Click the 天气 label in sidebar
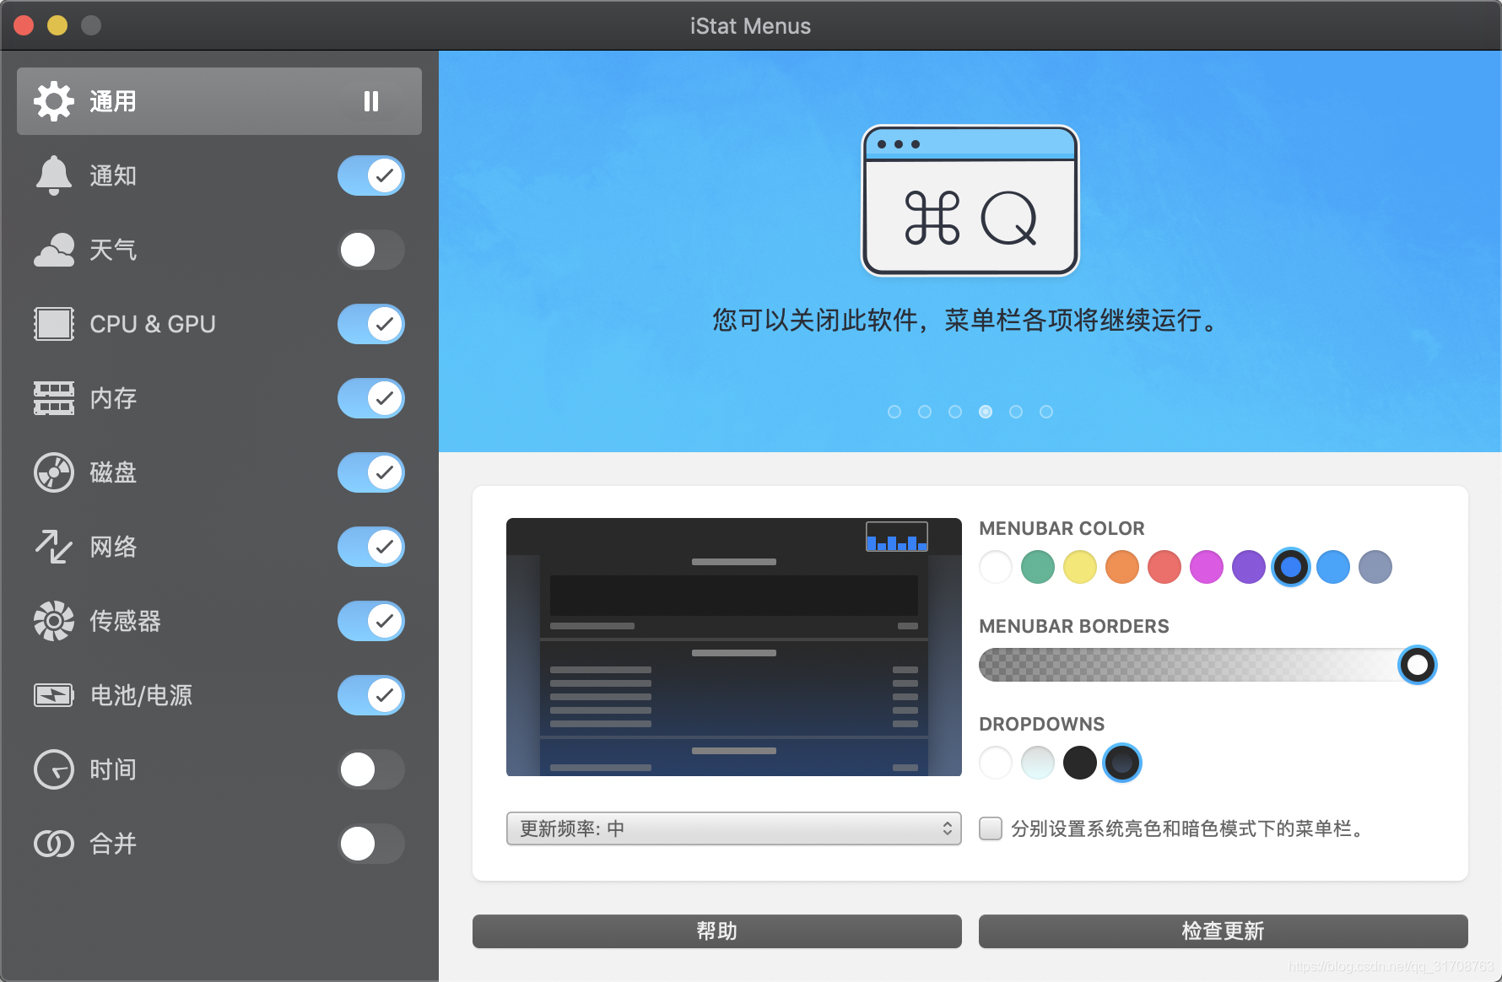 pyautogui.click(x=113, y=250)
